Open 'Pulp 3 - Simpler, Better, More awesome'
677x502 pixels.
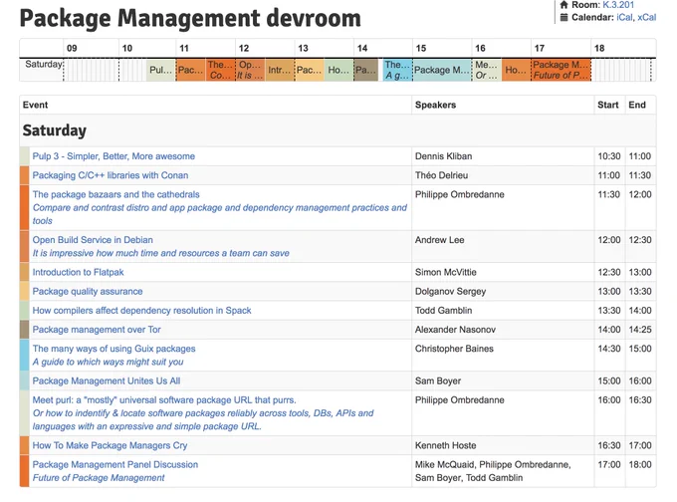113,156
